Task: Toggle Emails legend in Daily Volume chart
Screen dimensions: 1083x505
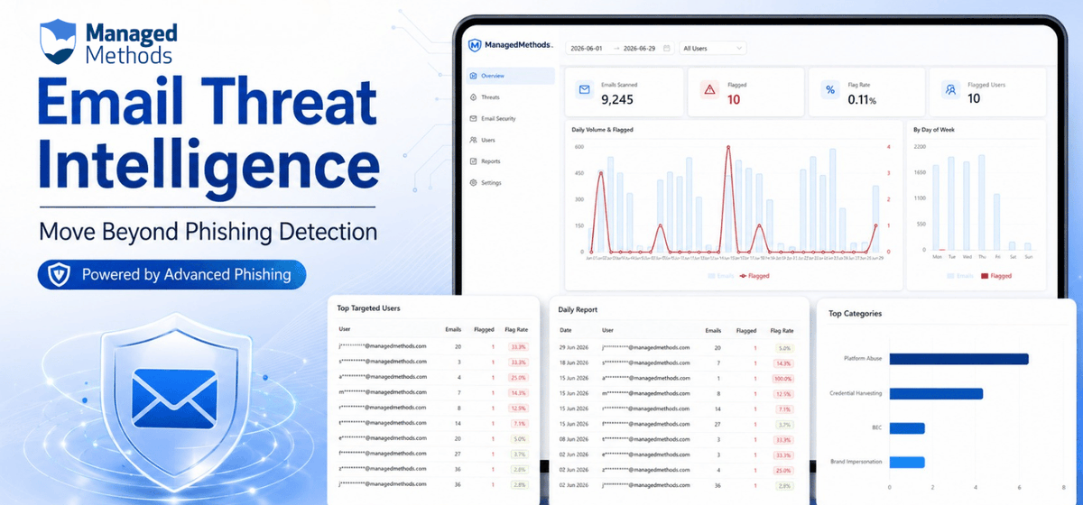Action: pos(721,276)
